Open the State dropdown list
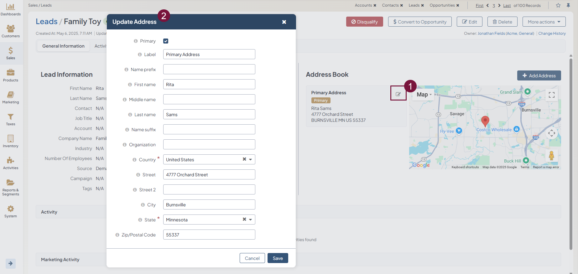 click(x=251, y=220)
